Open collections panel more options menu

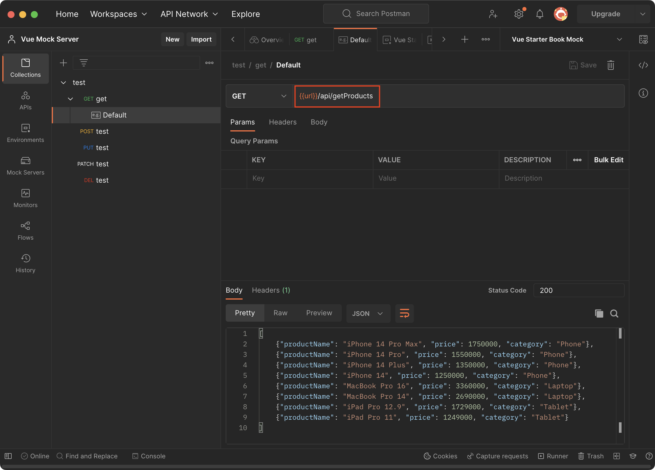click(x=209, y=63)
